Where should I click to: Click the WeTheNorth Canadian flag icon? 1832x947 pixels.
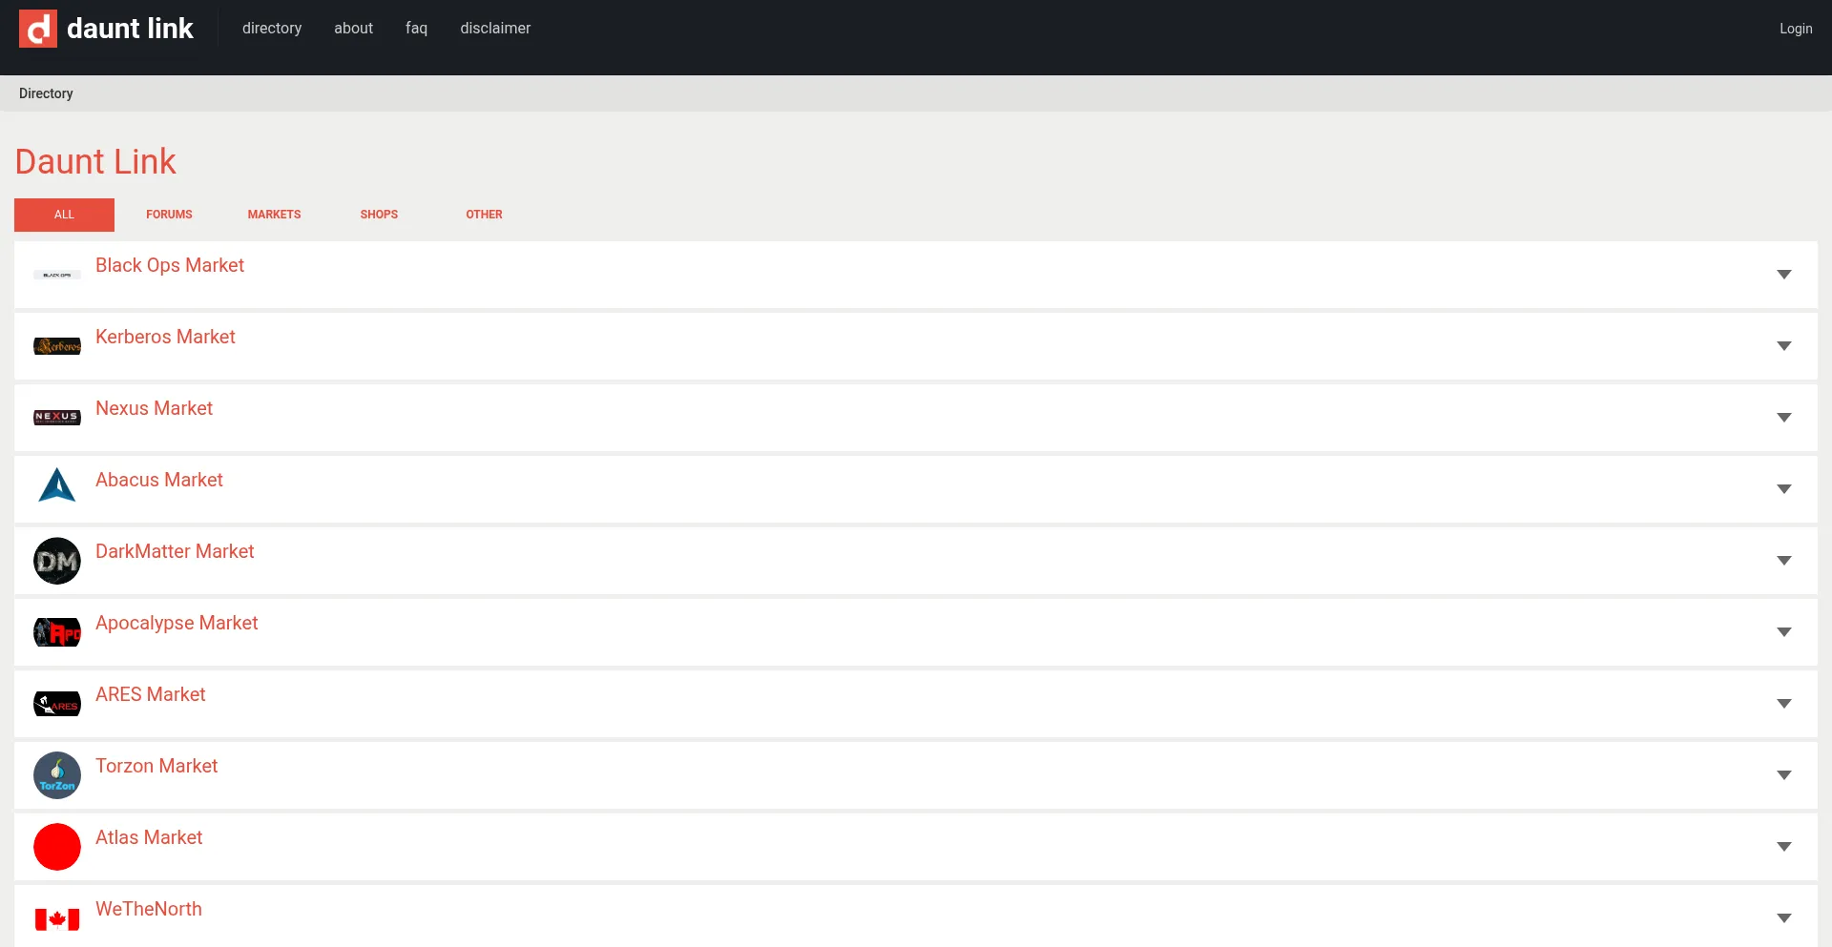57,918
